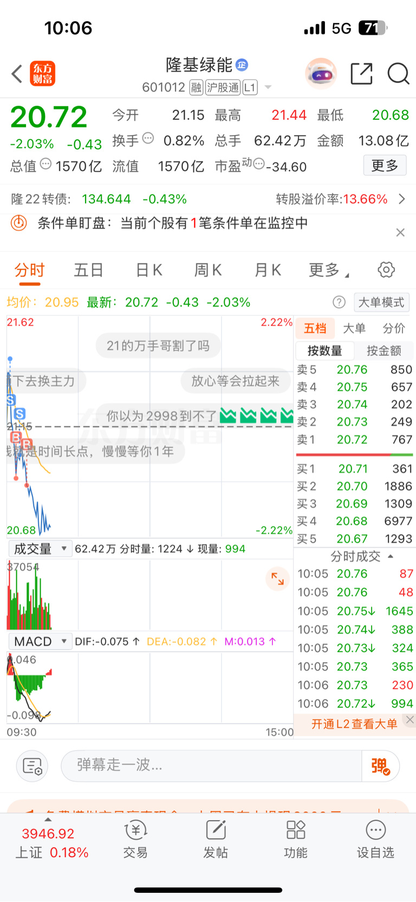Open 成交量 indicator dropdown
Viewport: 416px width, 902px height.
coord(40,549)
